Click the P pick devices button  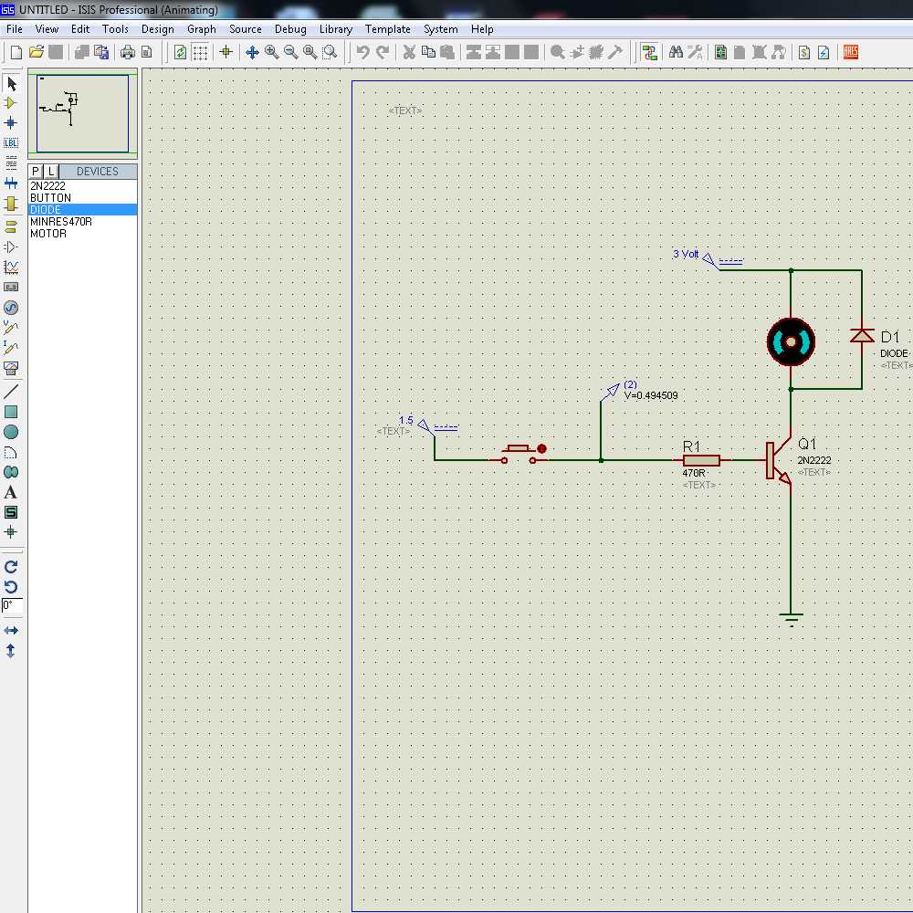pos(36,172)
